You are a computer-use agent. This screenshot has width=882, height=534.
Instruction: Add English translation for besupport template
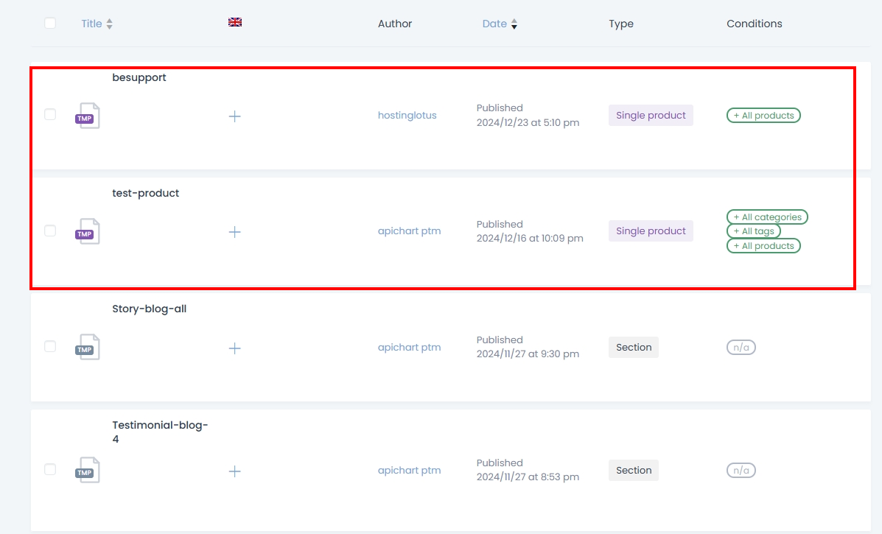pos(234,116)
